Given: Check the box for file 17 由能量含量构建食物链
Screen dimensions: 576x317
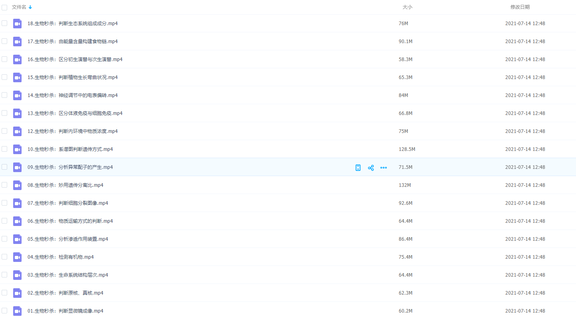Looking at the screenshot, I should tap(4, 41).
